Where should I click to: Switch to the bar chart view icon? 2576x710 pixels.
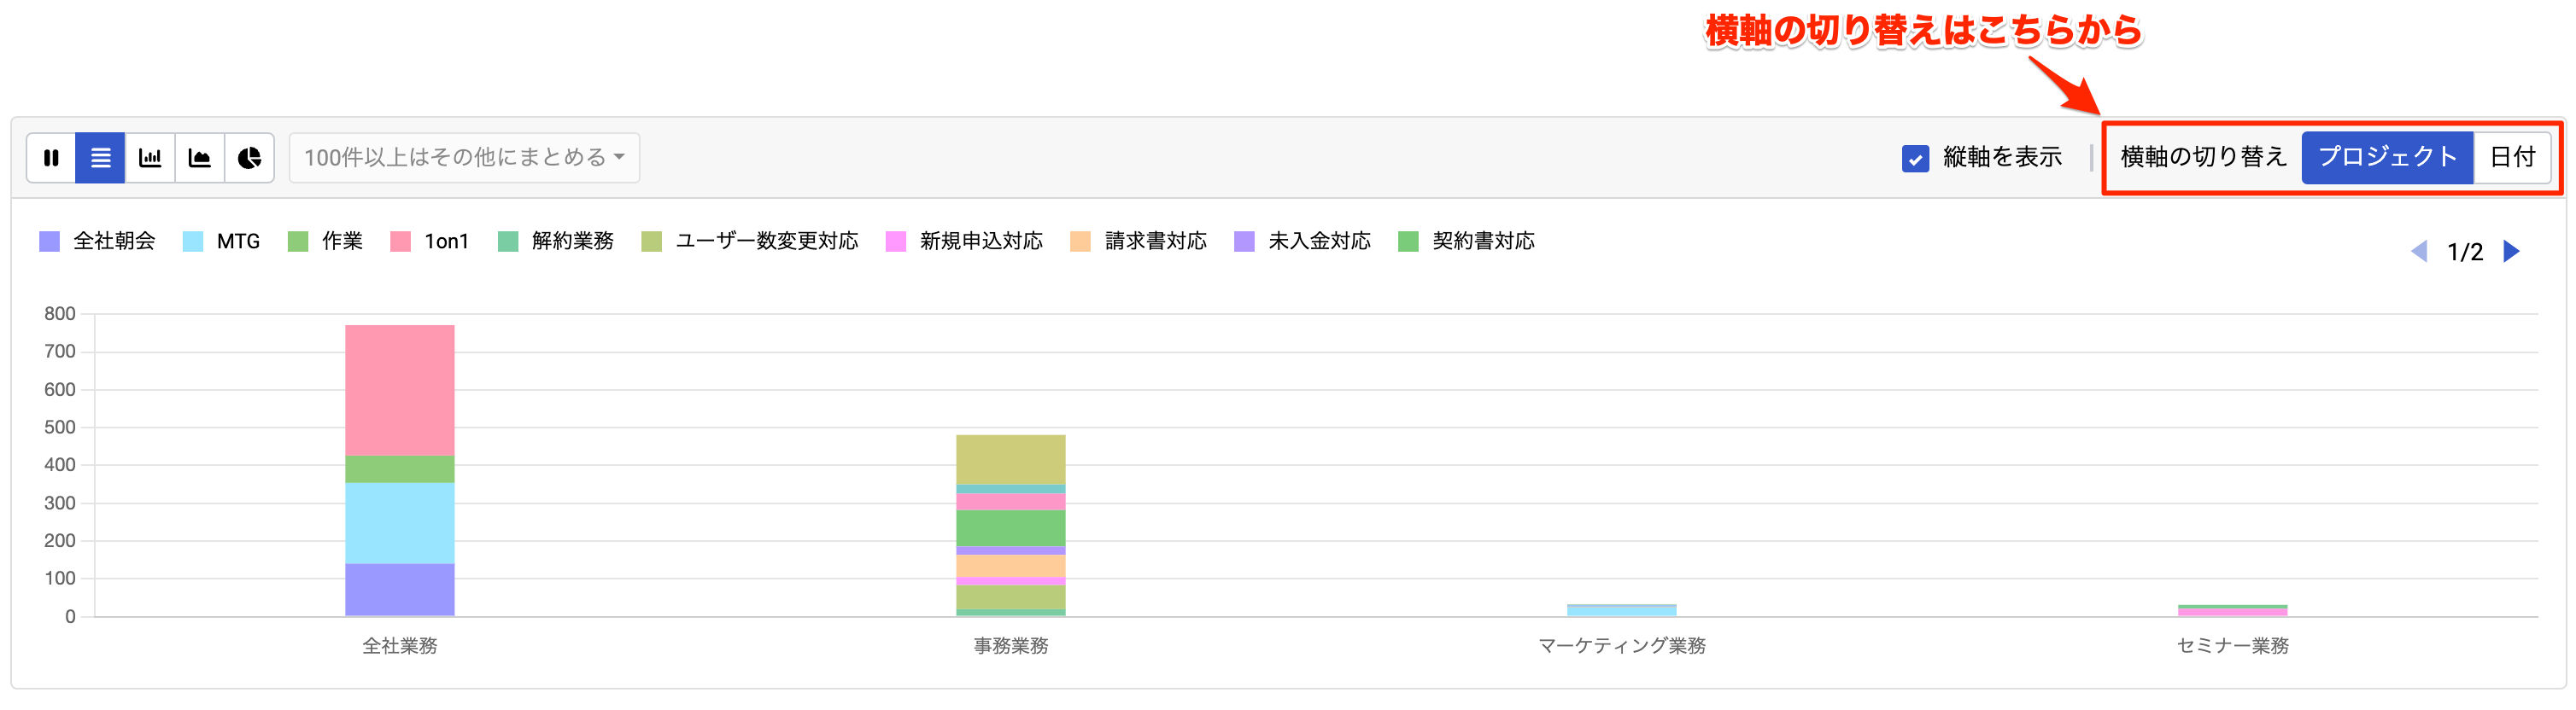click(x=150, y=158)
